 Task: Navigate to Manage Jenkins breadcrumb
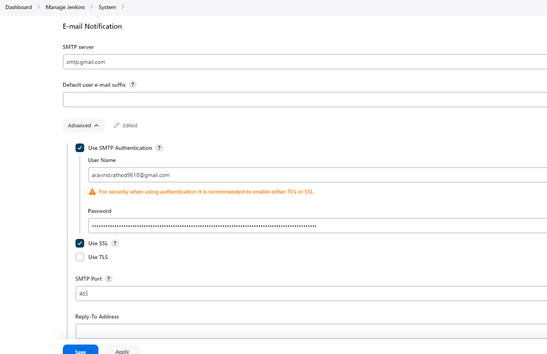click(65, 7)
